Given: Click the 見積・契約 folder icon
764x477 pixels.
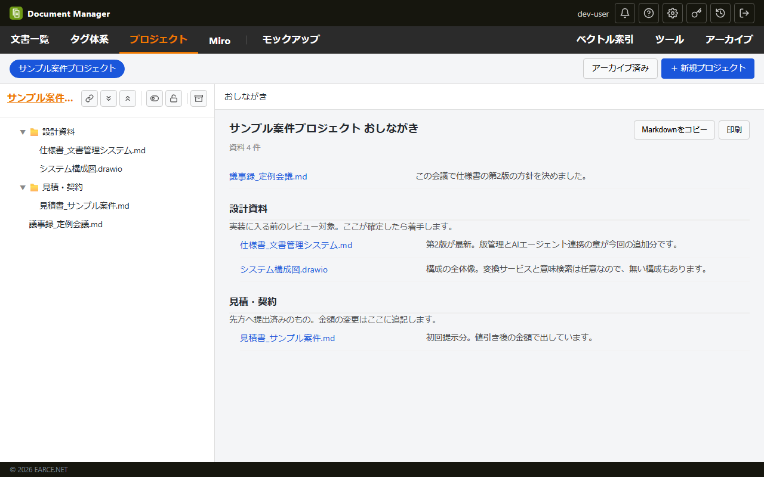Looking at the screenshot, I should point(35,187).
